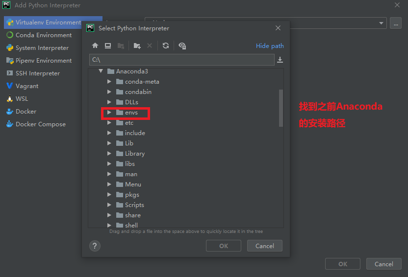
Task: Click the Pipenv Environment icon
Action: coord(10,61)
